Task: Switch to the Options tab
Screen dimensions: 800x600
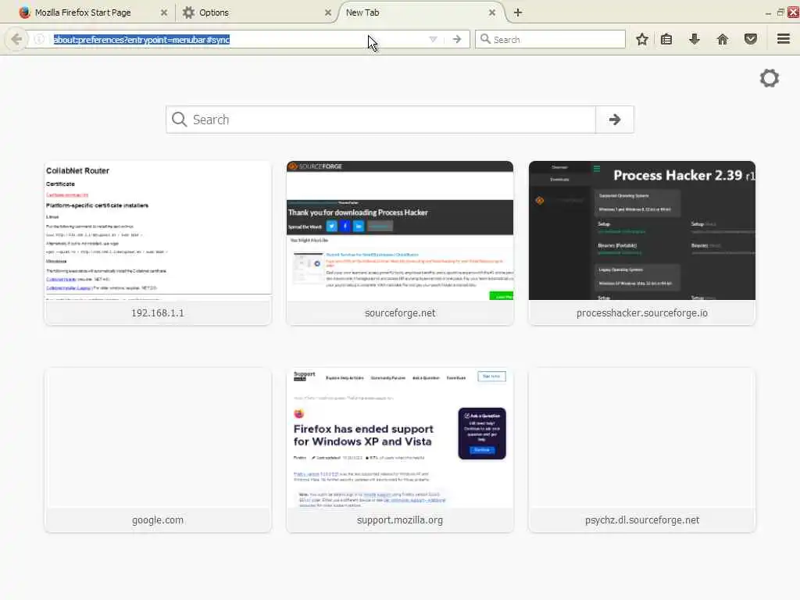Action: [255, 12]
